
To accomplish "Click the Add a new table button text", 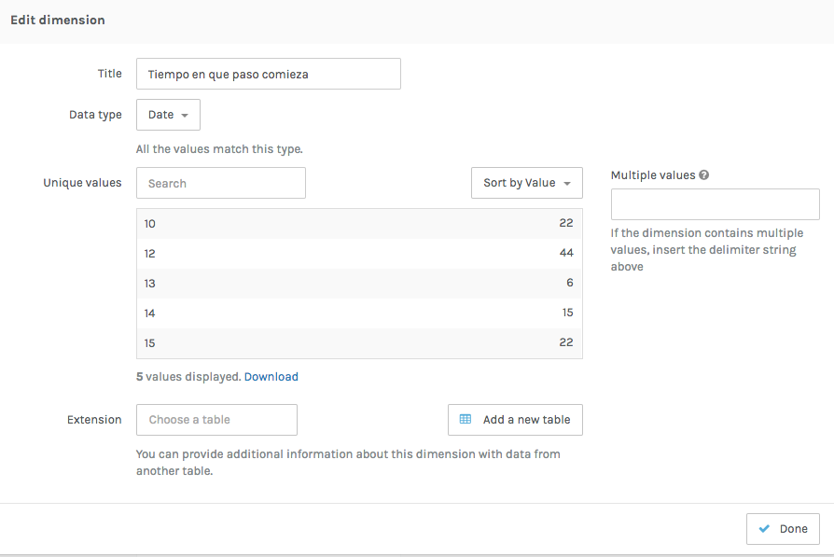I will point(526,420).
